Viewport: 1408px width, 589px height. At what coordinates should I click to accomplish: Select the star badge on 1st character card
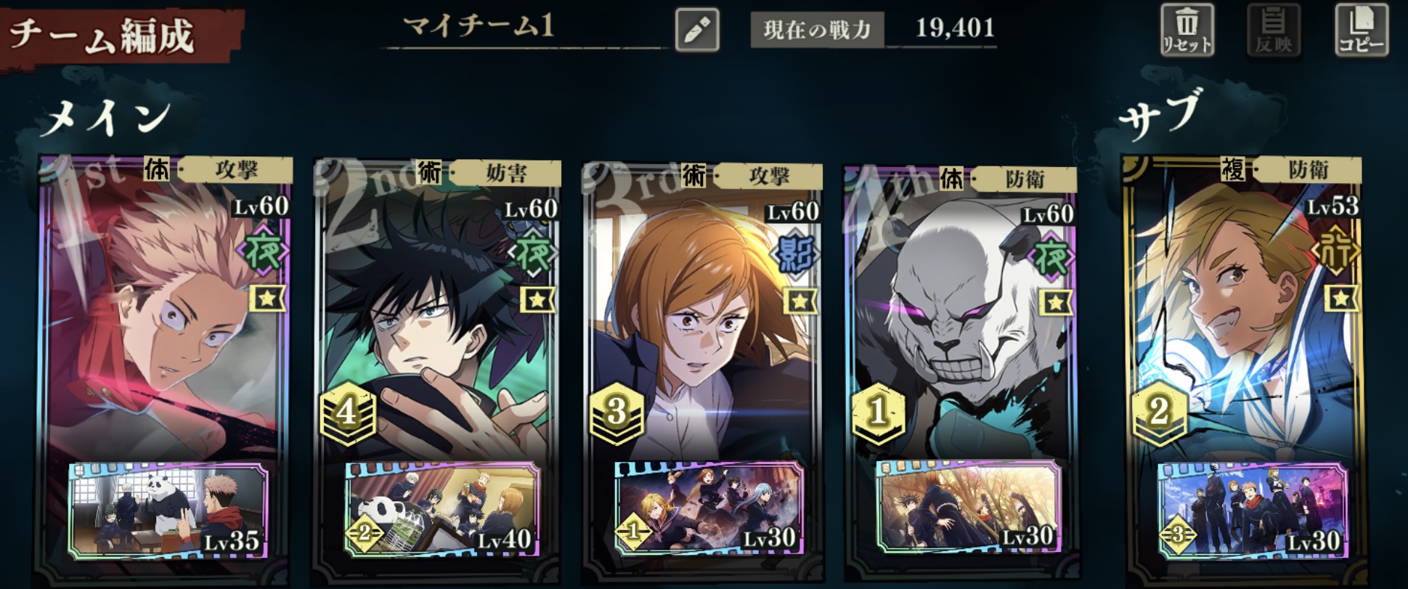tap(267, 298)
